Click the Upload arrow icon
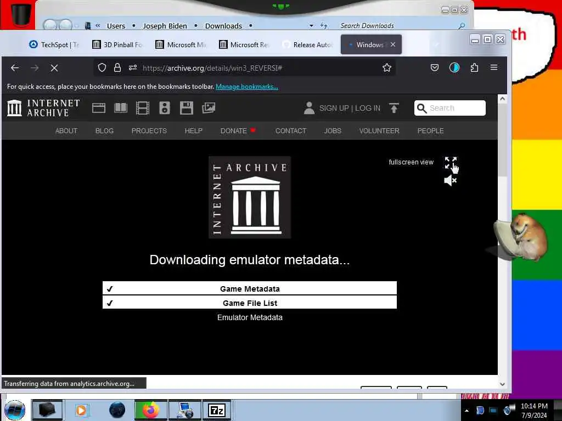The height and width of the screenshot is (421, 562). click(394, 108)
